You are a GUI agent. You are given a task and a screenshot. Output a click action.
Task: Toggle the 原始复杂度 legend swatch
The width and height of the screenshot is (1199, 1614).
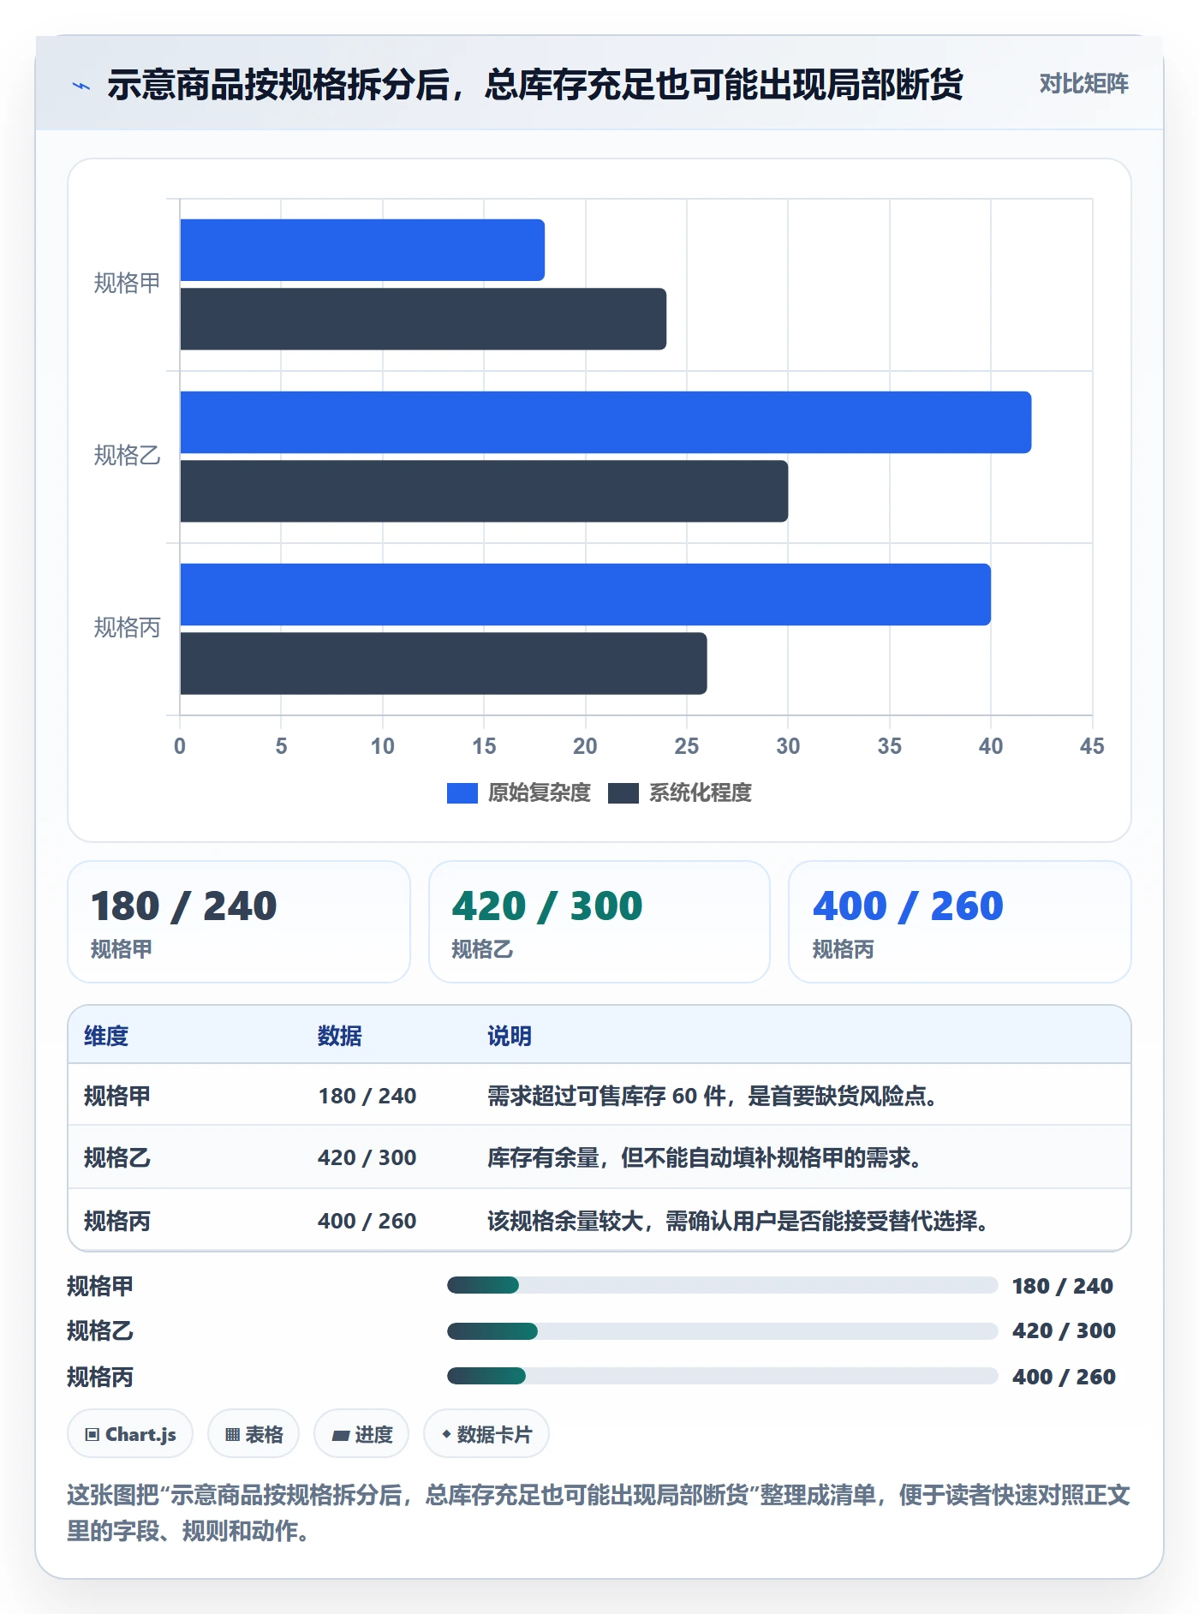pyautogui.click(x=462, y=793)
